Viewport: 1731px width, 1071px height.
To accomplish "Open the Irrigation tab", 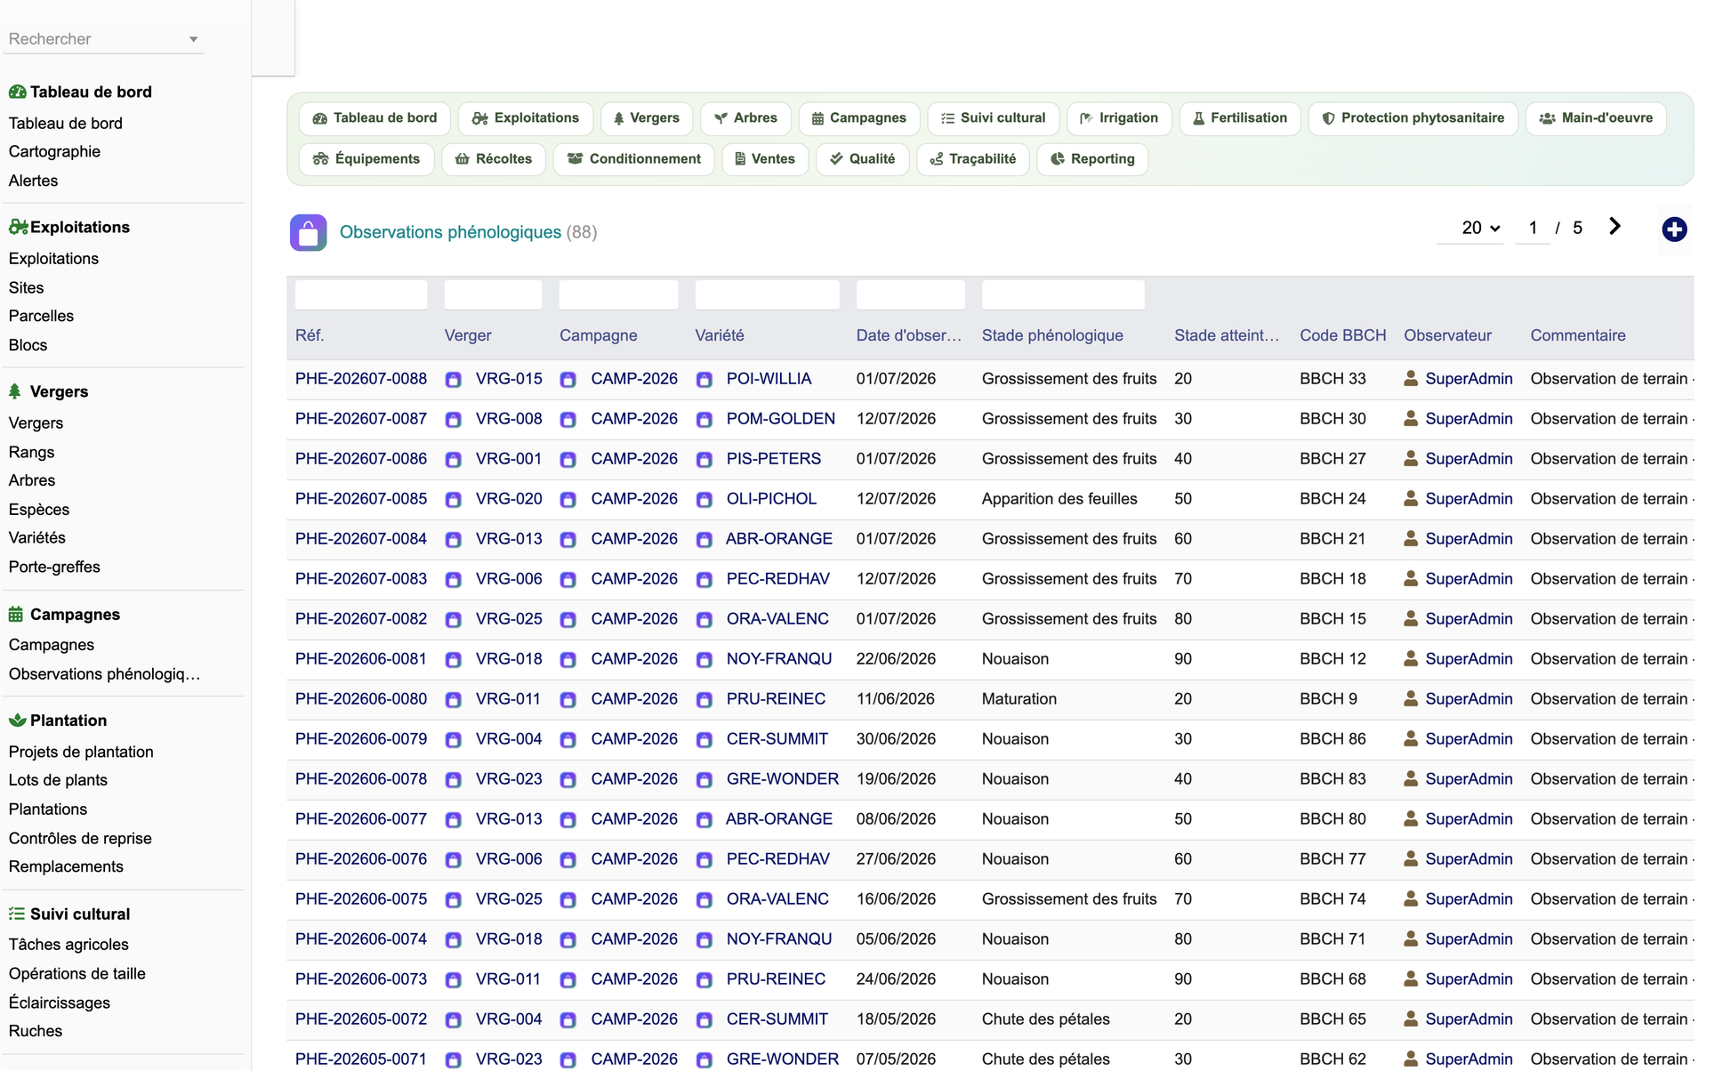I will [1119, 118].
